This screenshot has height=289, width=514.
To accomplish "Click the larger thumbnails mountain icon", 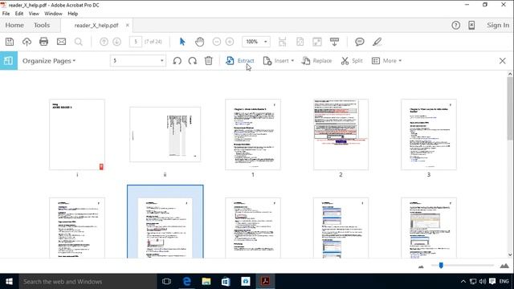I will (504, 266).
